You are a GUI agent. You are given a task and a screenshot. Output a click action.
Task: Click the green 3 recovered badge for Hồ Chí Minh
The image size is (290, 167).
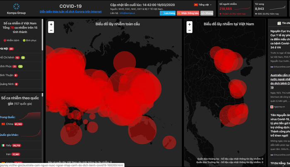(23, 58)
